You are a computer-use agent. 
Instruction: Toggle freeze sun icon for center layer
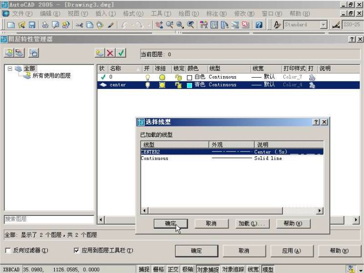162,85
